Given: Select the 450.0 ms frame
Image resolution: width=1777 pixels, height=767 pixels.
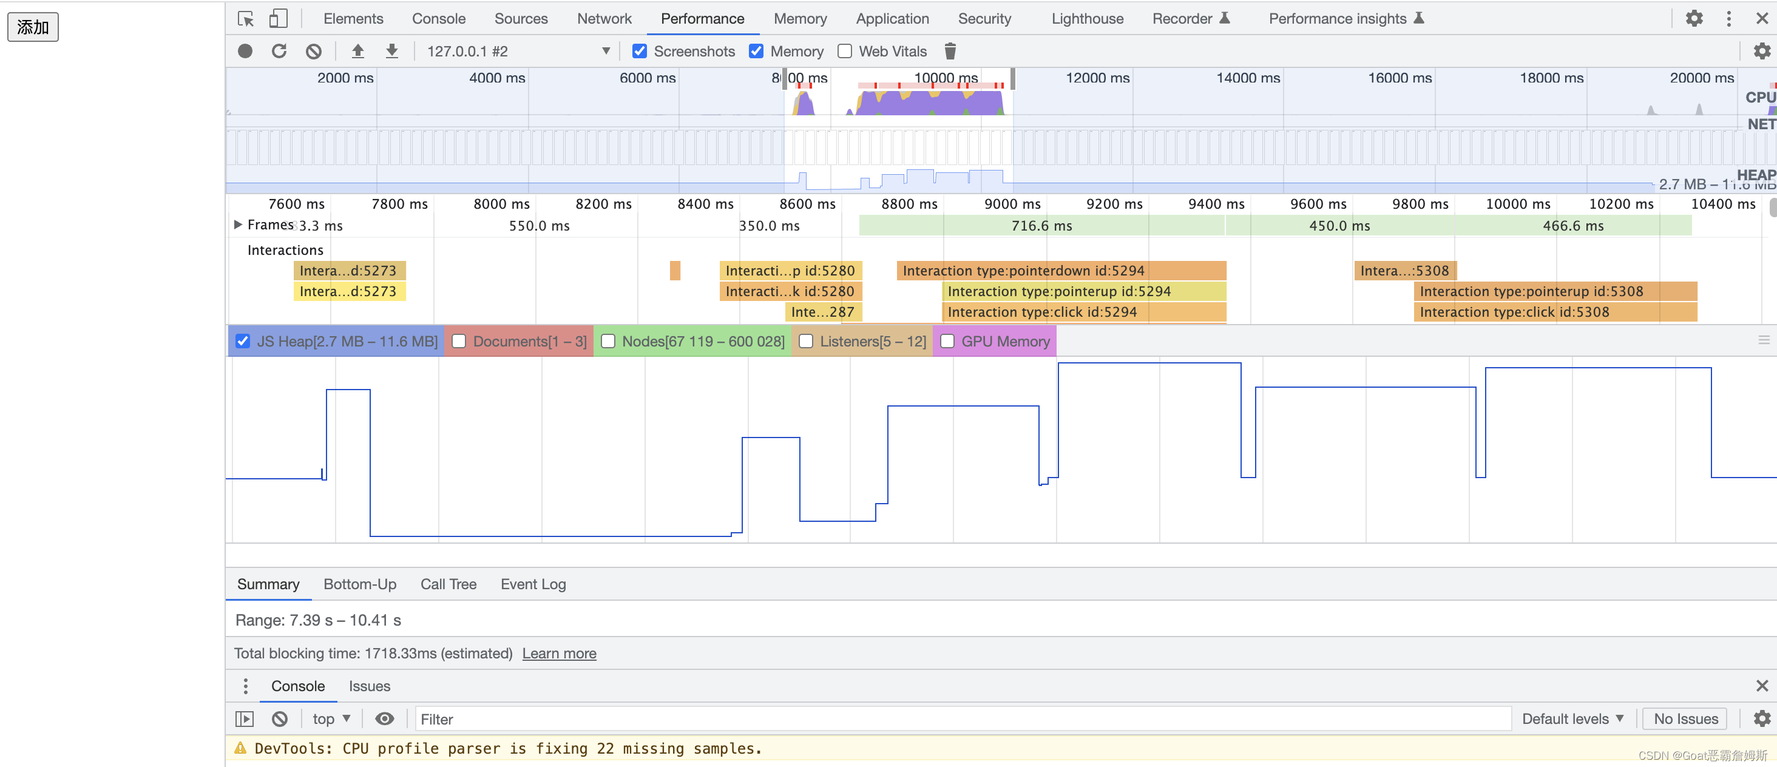Looking at the screenshot, I should click(x=1339, y=226).
